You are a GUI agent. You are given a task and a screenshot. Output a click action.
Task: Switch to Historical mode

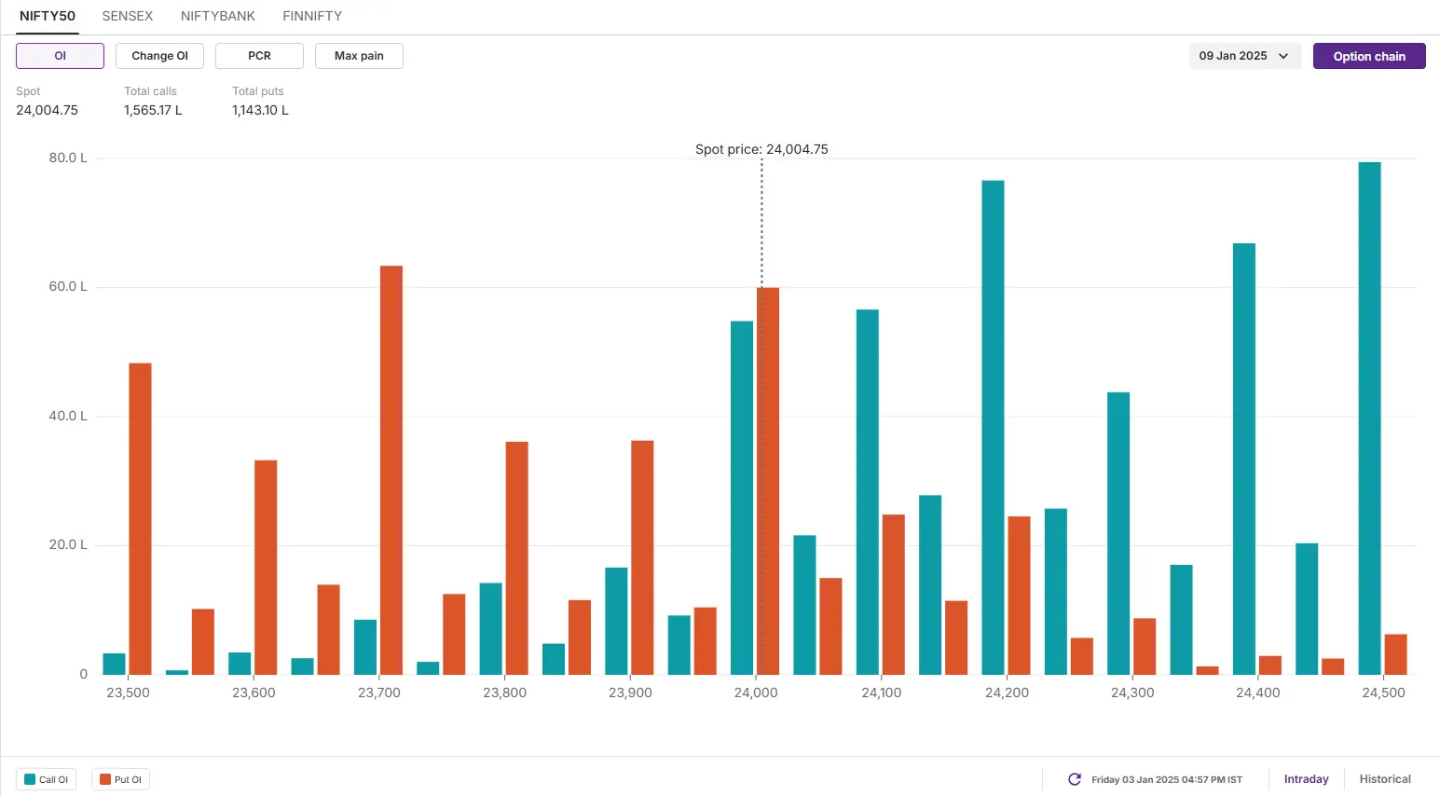[x=1385, y=779]
